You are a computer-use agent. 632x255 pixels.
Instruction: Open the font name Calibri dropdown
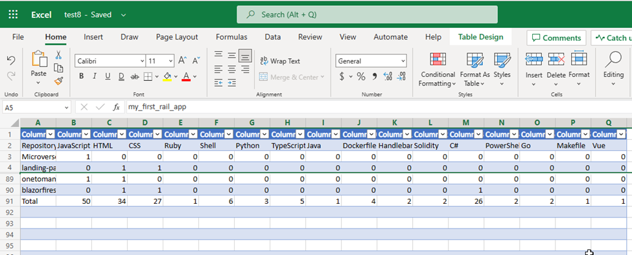click(x=110, y=61)
